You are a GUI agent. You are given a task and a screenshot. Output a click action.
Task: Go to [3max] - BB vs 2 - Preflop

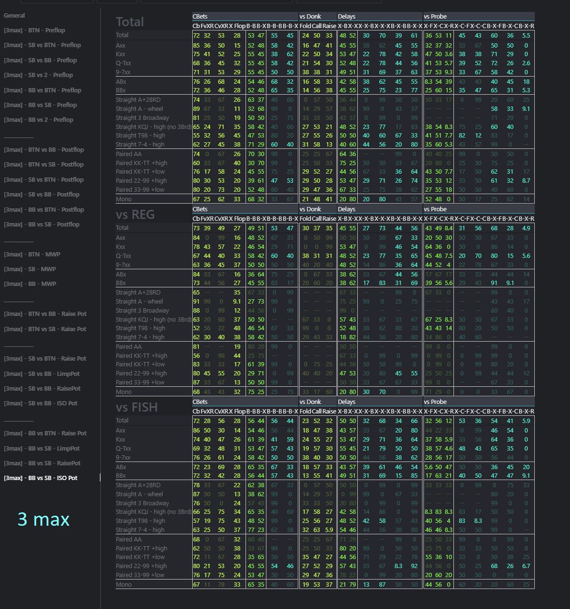click(x=39, y=120)
